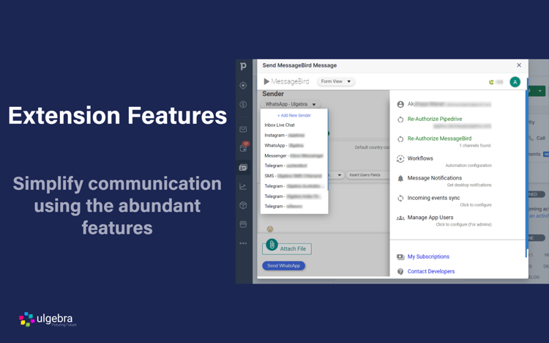549x343 pixels.
Task: Click the Contact Developers help icon
Action: [400, 271]
